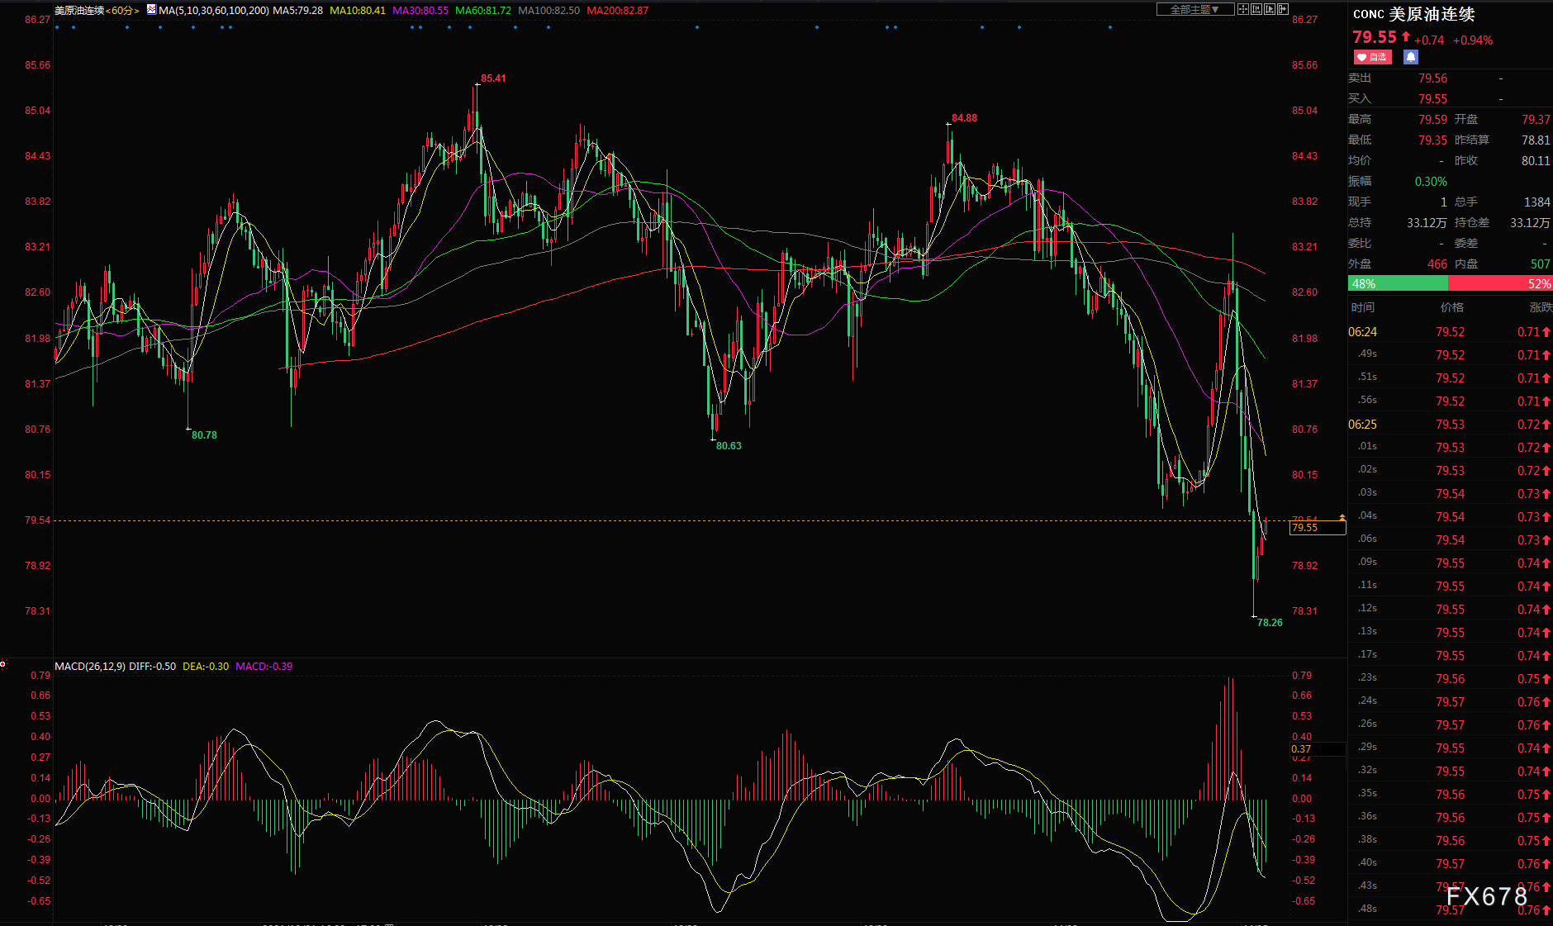The width and height of the screenshot is (1553, 926).
Task: Click the DIFF:-0.50 indicator value
Action: [x=152, y=667]
